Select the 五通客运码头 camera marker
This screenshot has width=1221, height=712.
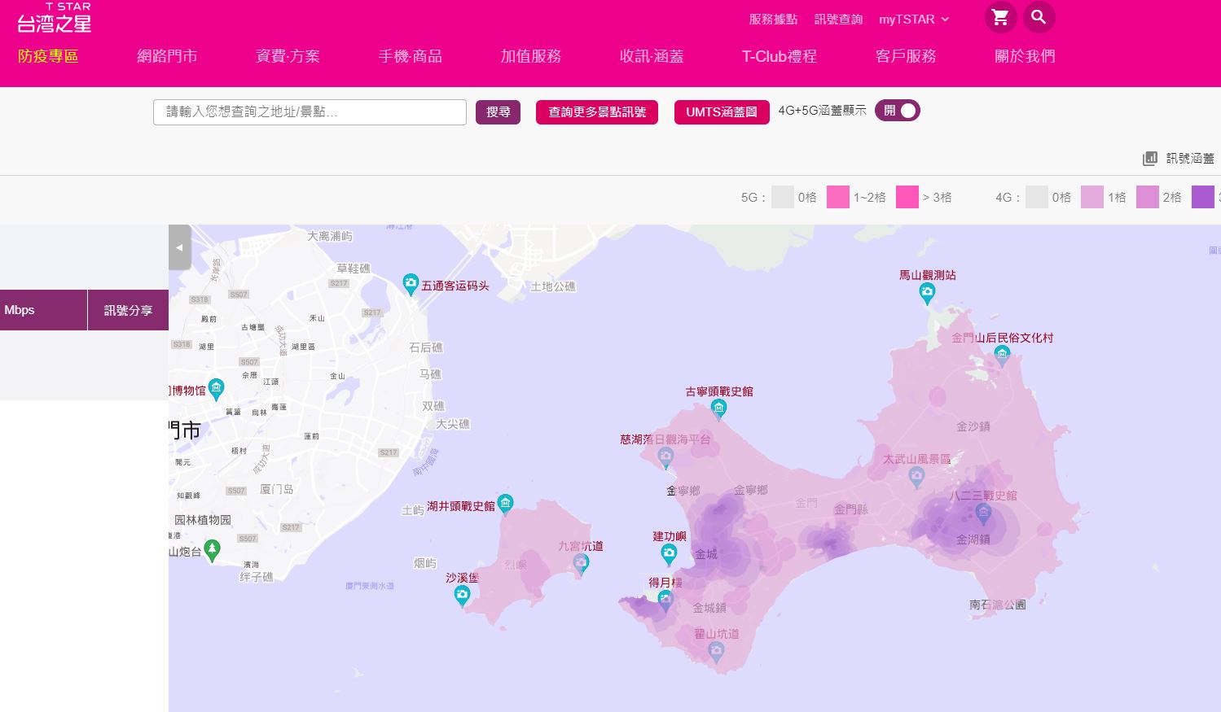(x=411, y=284)
